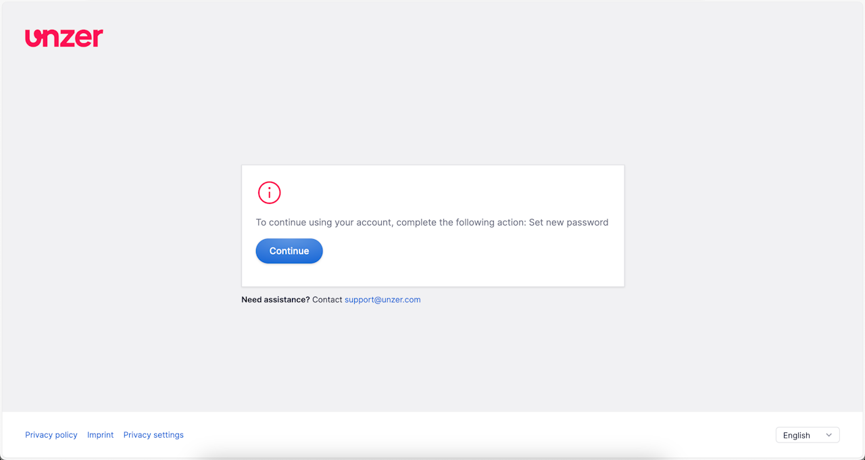Click the red information circle icon
Viewport: 865px width, 460px height.
pos(269,193)
